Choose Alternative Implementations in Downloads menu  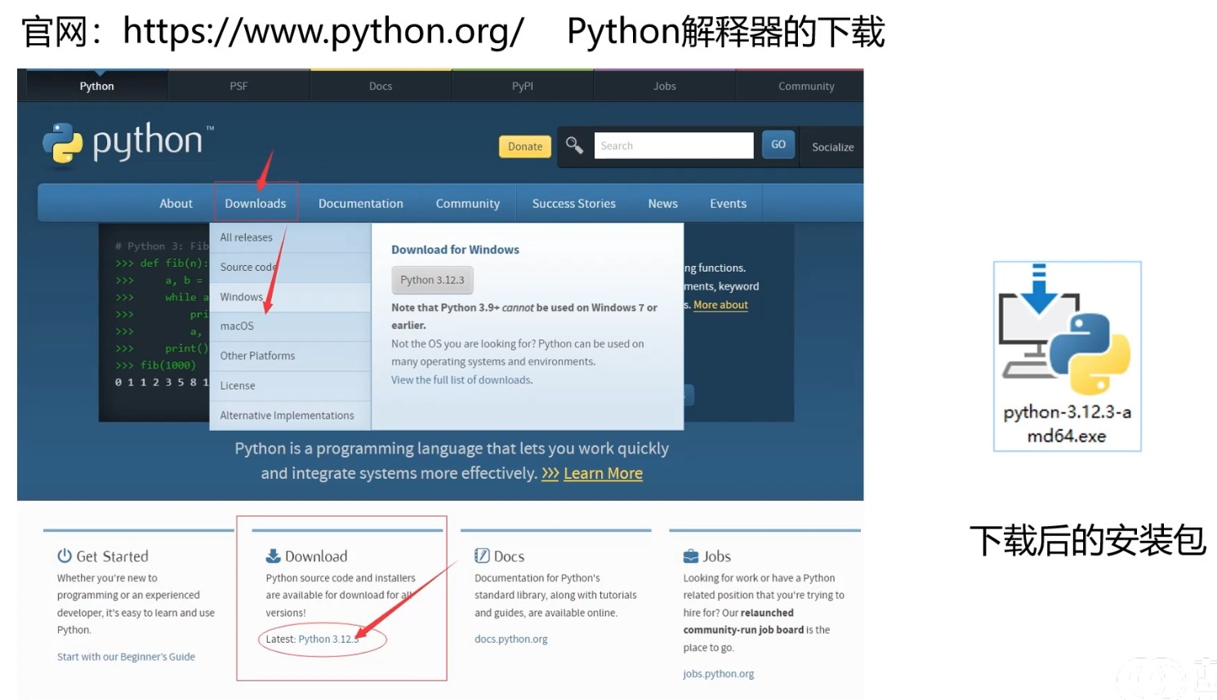[291, 415]
